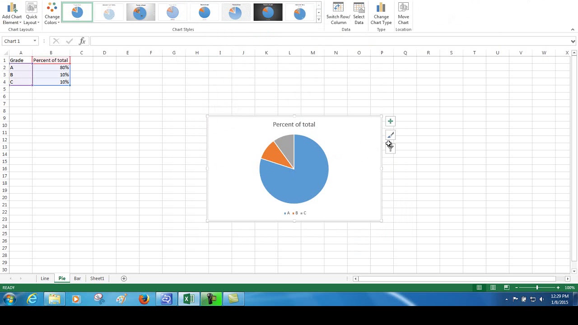Select the orange slice of the pie

pyautogui.click(x=275, y=155)
